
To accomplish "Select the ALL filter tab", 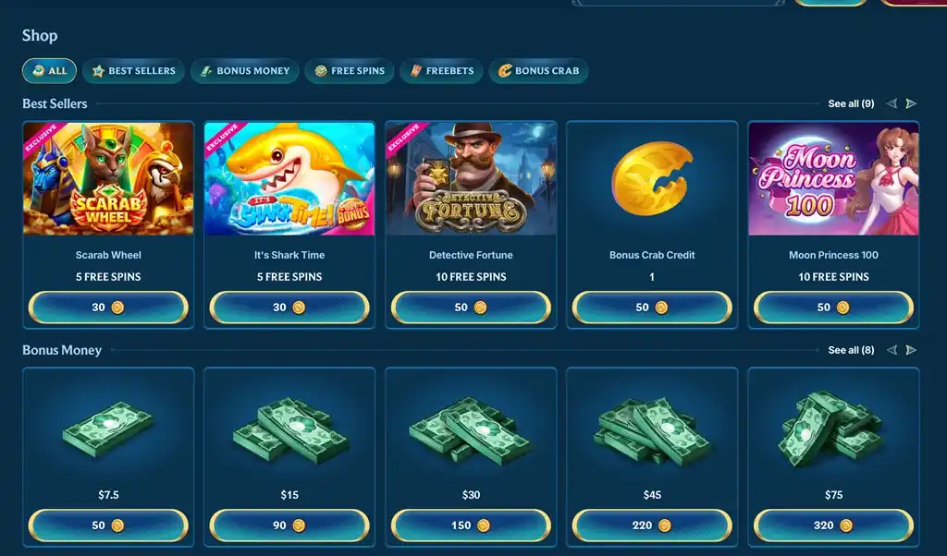I will point(50,70).
